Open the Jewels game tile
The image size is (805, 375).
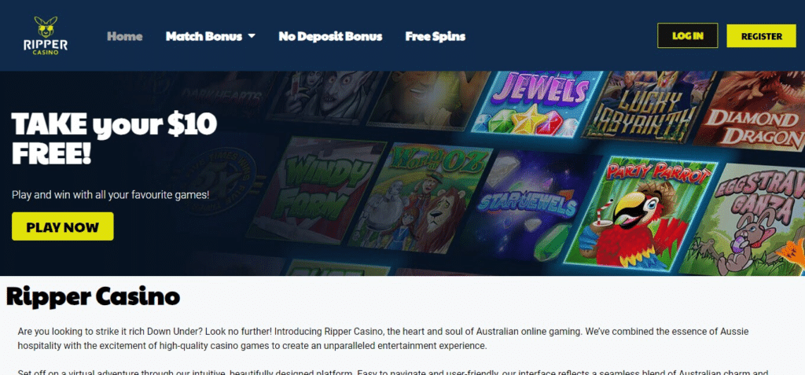[537, 103]
